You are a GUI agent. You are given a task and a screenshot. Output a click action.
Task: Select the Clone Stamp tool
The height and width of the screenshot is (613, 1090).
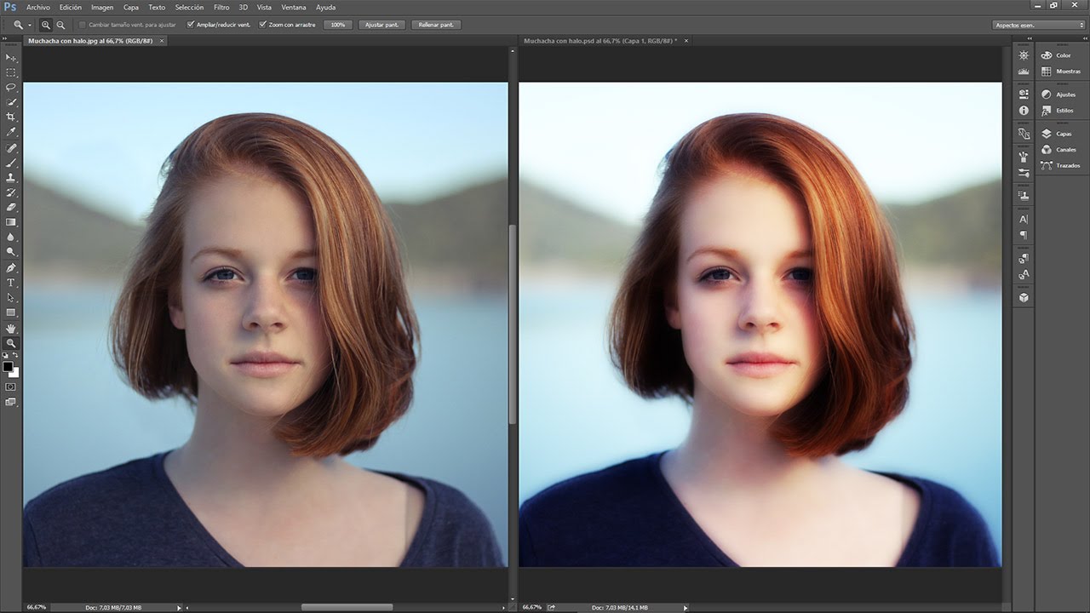point(11,178)
